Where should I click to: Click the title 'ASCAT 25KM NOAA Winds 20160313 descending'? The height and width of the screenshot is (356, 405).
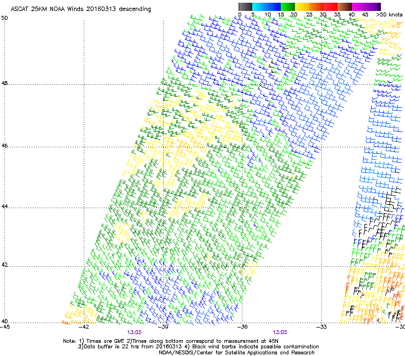80,9
